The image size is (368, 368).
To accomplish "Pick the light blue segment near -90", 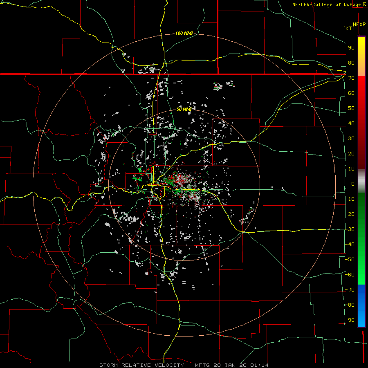I will coord(361,320).
